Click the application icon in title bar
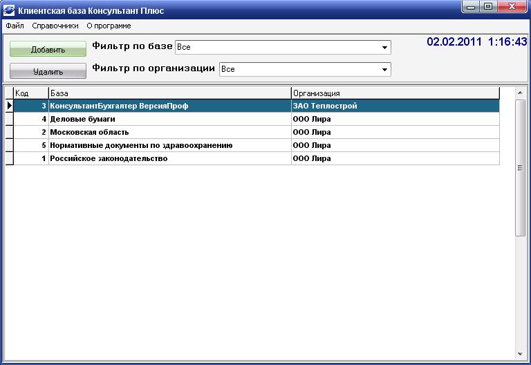Viewport: 531px width, 365px height. point(9,10)
